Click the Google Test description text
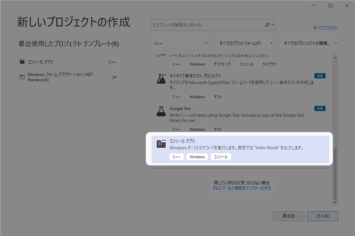Image resolution: width=355 pixels, height=236 pixels. [x=236, y=118]
